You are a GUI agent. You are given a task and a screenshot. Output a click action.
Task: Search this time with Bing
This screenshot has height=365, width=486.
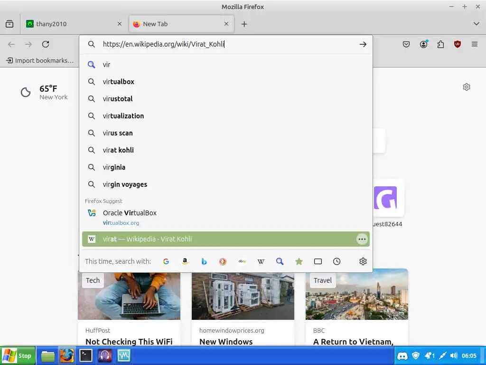(x=204, y=261)
